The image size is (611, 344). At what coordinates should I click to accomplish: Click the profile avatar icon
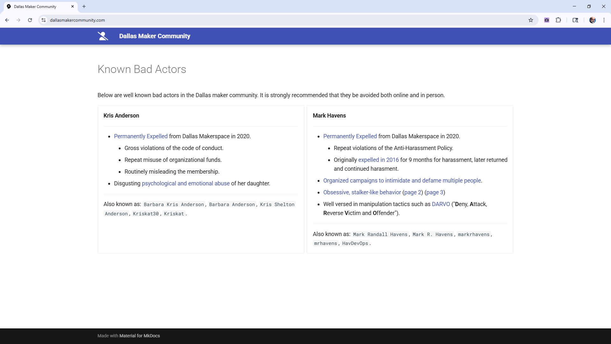[592, 20]
